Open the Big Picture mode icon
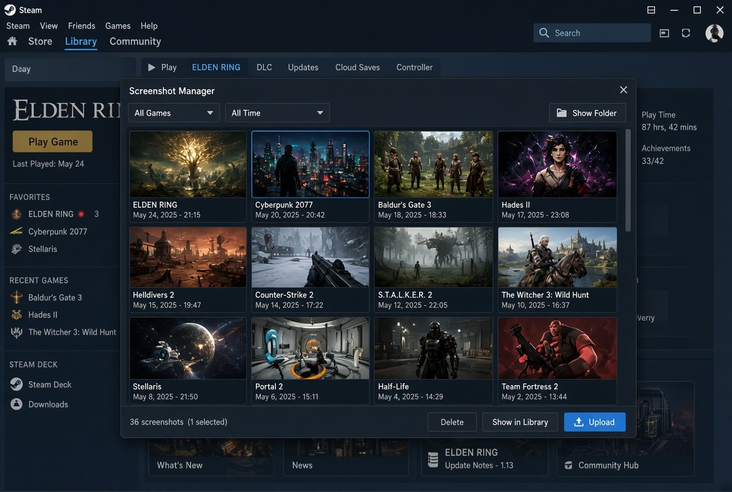 tap(664, 33)
